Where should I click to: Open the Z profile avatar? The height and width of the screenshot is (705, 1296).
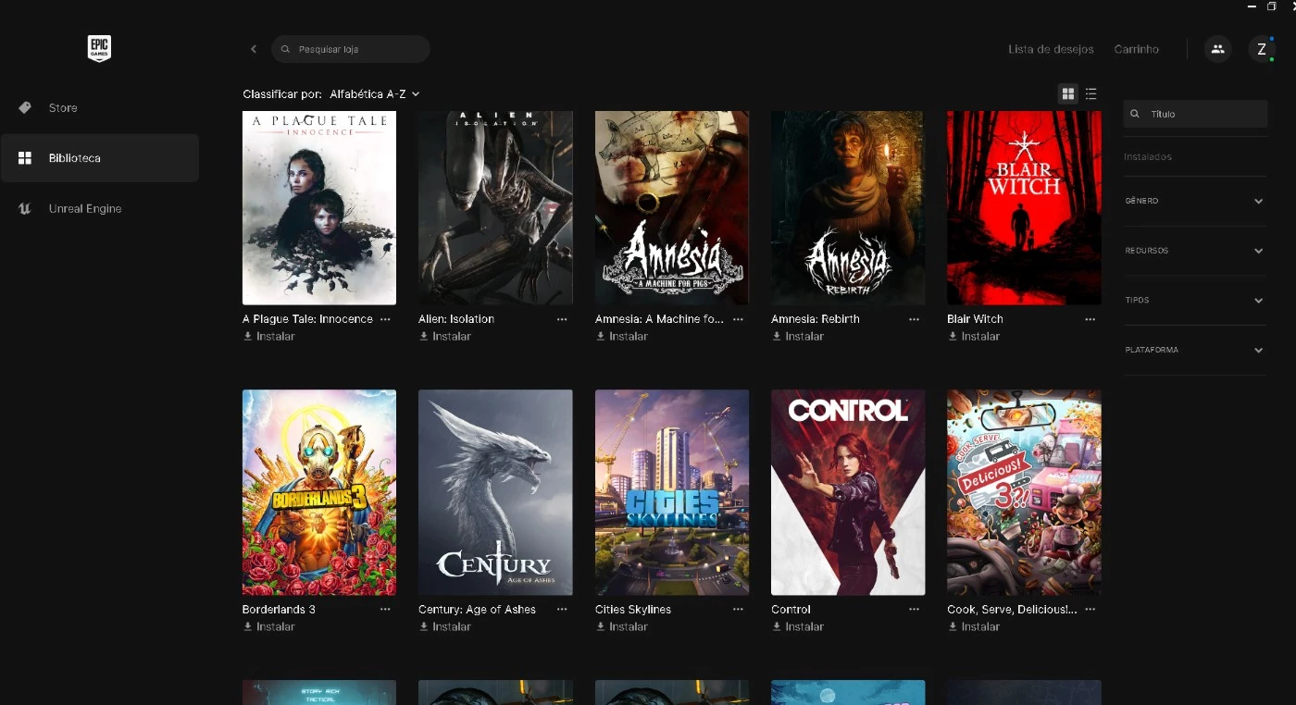tap(1261, 49)
